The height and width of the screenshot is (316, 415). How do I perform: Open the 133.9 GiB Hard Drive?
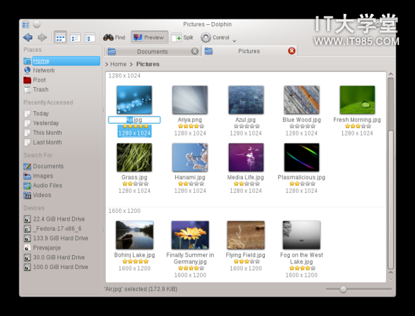62,238
